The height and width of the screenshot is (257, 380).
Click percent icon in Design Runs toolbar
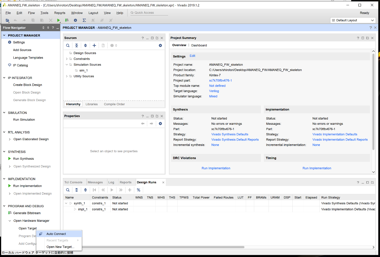tap(139, 190)
